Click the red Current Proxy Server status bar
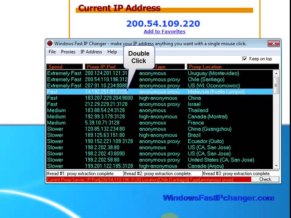 pos(149,180)
